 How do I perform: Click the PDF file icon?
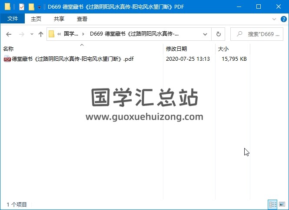pyautogui.click(x=7, y=59)
